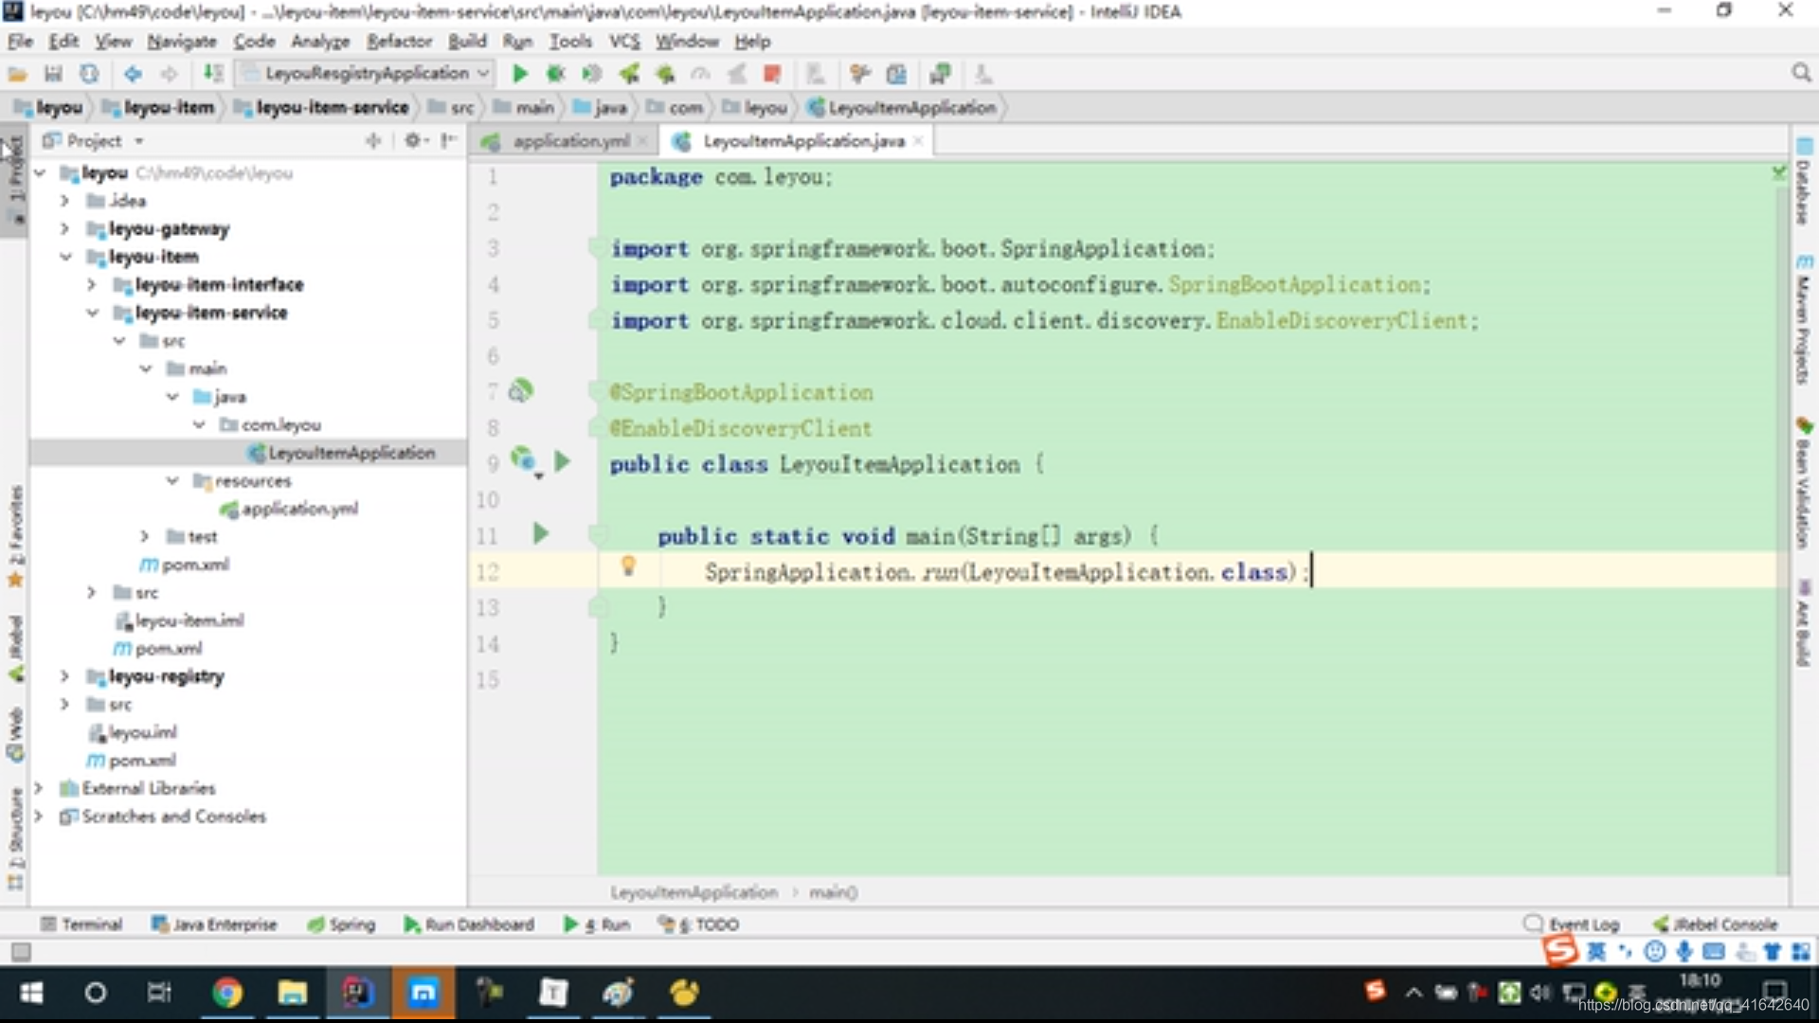This screenshot has width=1819, height=1023.
Task: Collapse the resources folder
Action: pyautogui.click(x=171, y=481)
